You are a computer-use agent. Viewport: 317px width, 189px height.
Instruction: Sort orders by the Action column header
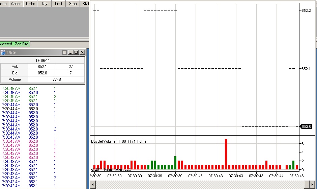pos(16,4)
